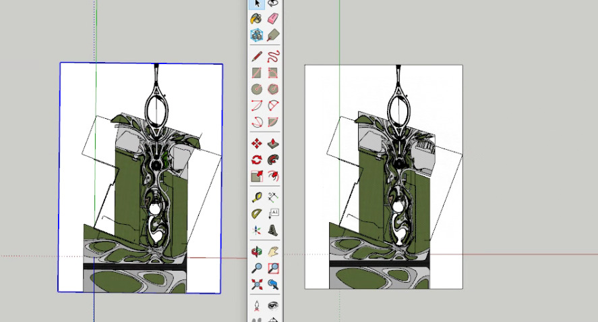Select the Move tool
This screenshot has width=598, height=322.
(257, 143)
